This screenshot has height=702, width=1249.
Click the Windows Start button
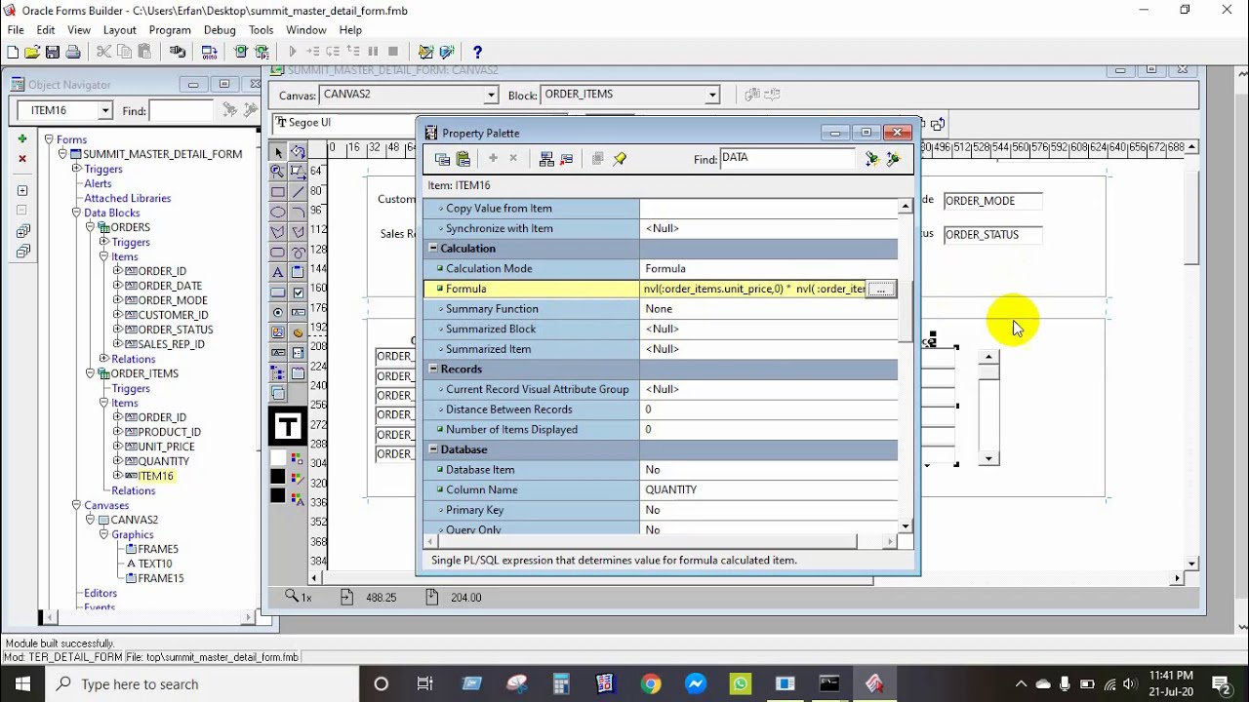pos(22,684)
